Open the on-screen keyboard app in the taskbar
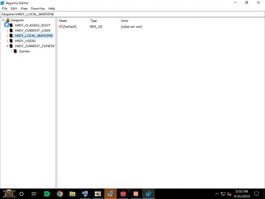 click(85, 194)
